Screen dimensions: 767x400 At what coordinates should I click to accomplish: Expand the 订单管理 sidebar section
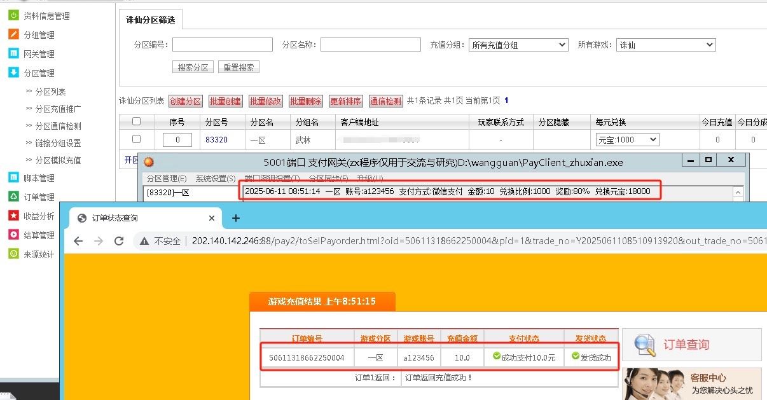(39, 197)
